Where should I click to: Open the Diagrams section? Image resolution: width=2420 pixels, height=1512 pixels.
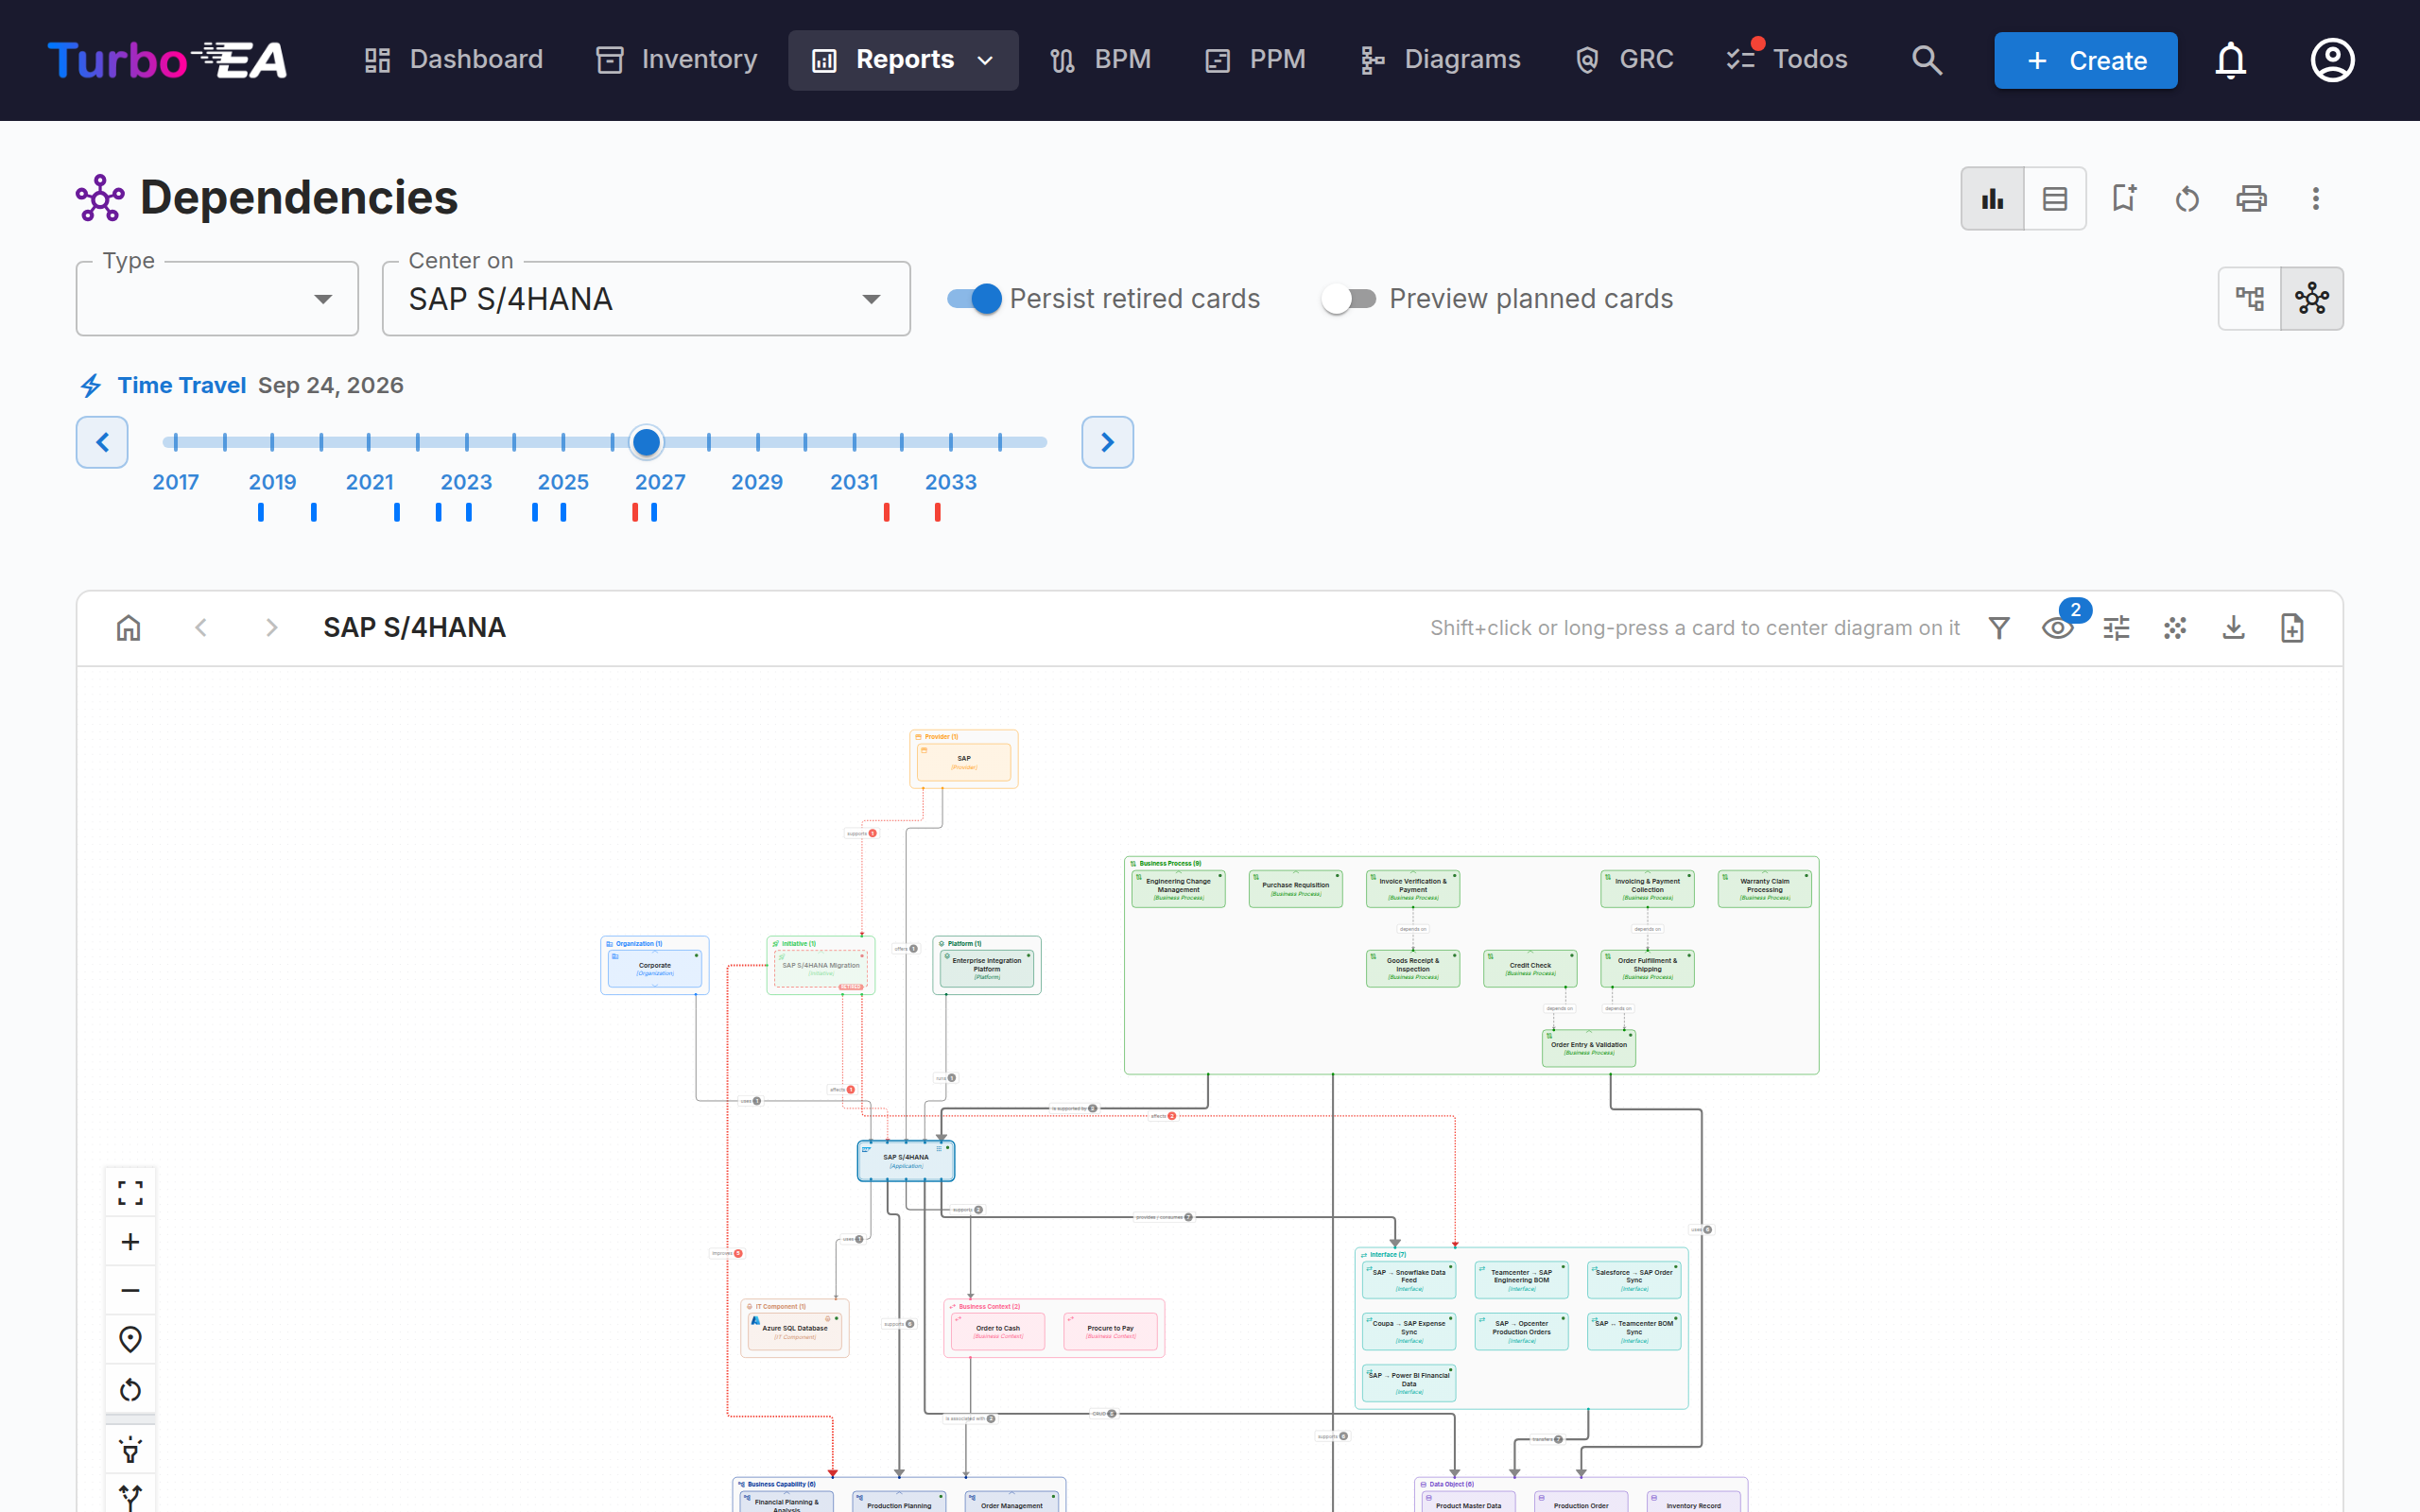click(x=1440, y=60)
